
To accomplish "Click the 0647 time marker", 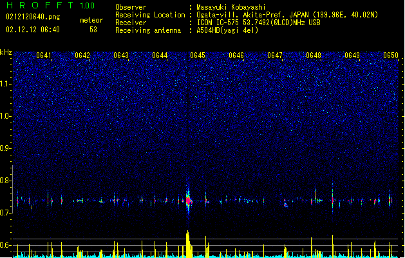I will [275, 55].
